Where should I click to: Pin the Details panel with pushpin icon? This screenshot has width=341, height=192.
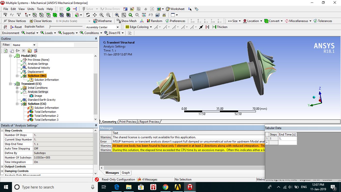tap(96, 125)
